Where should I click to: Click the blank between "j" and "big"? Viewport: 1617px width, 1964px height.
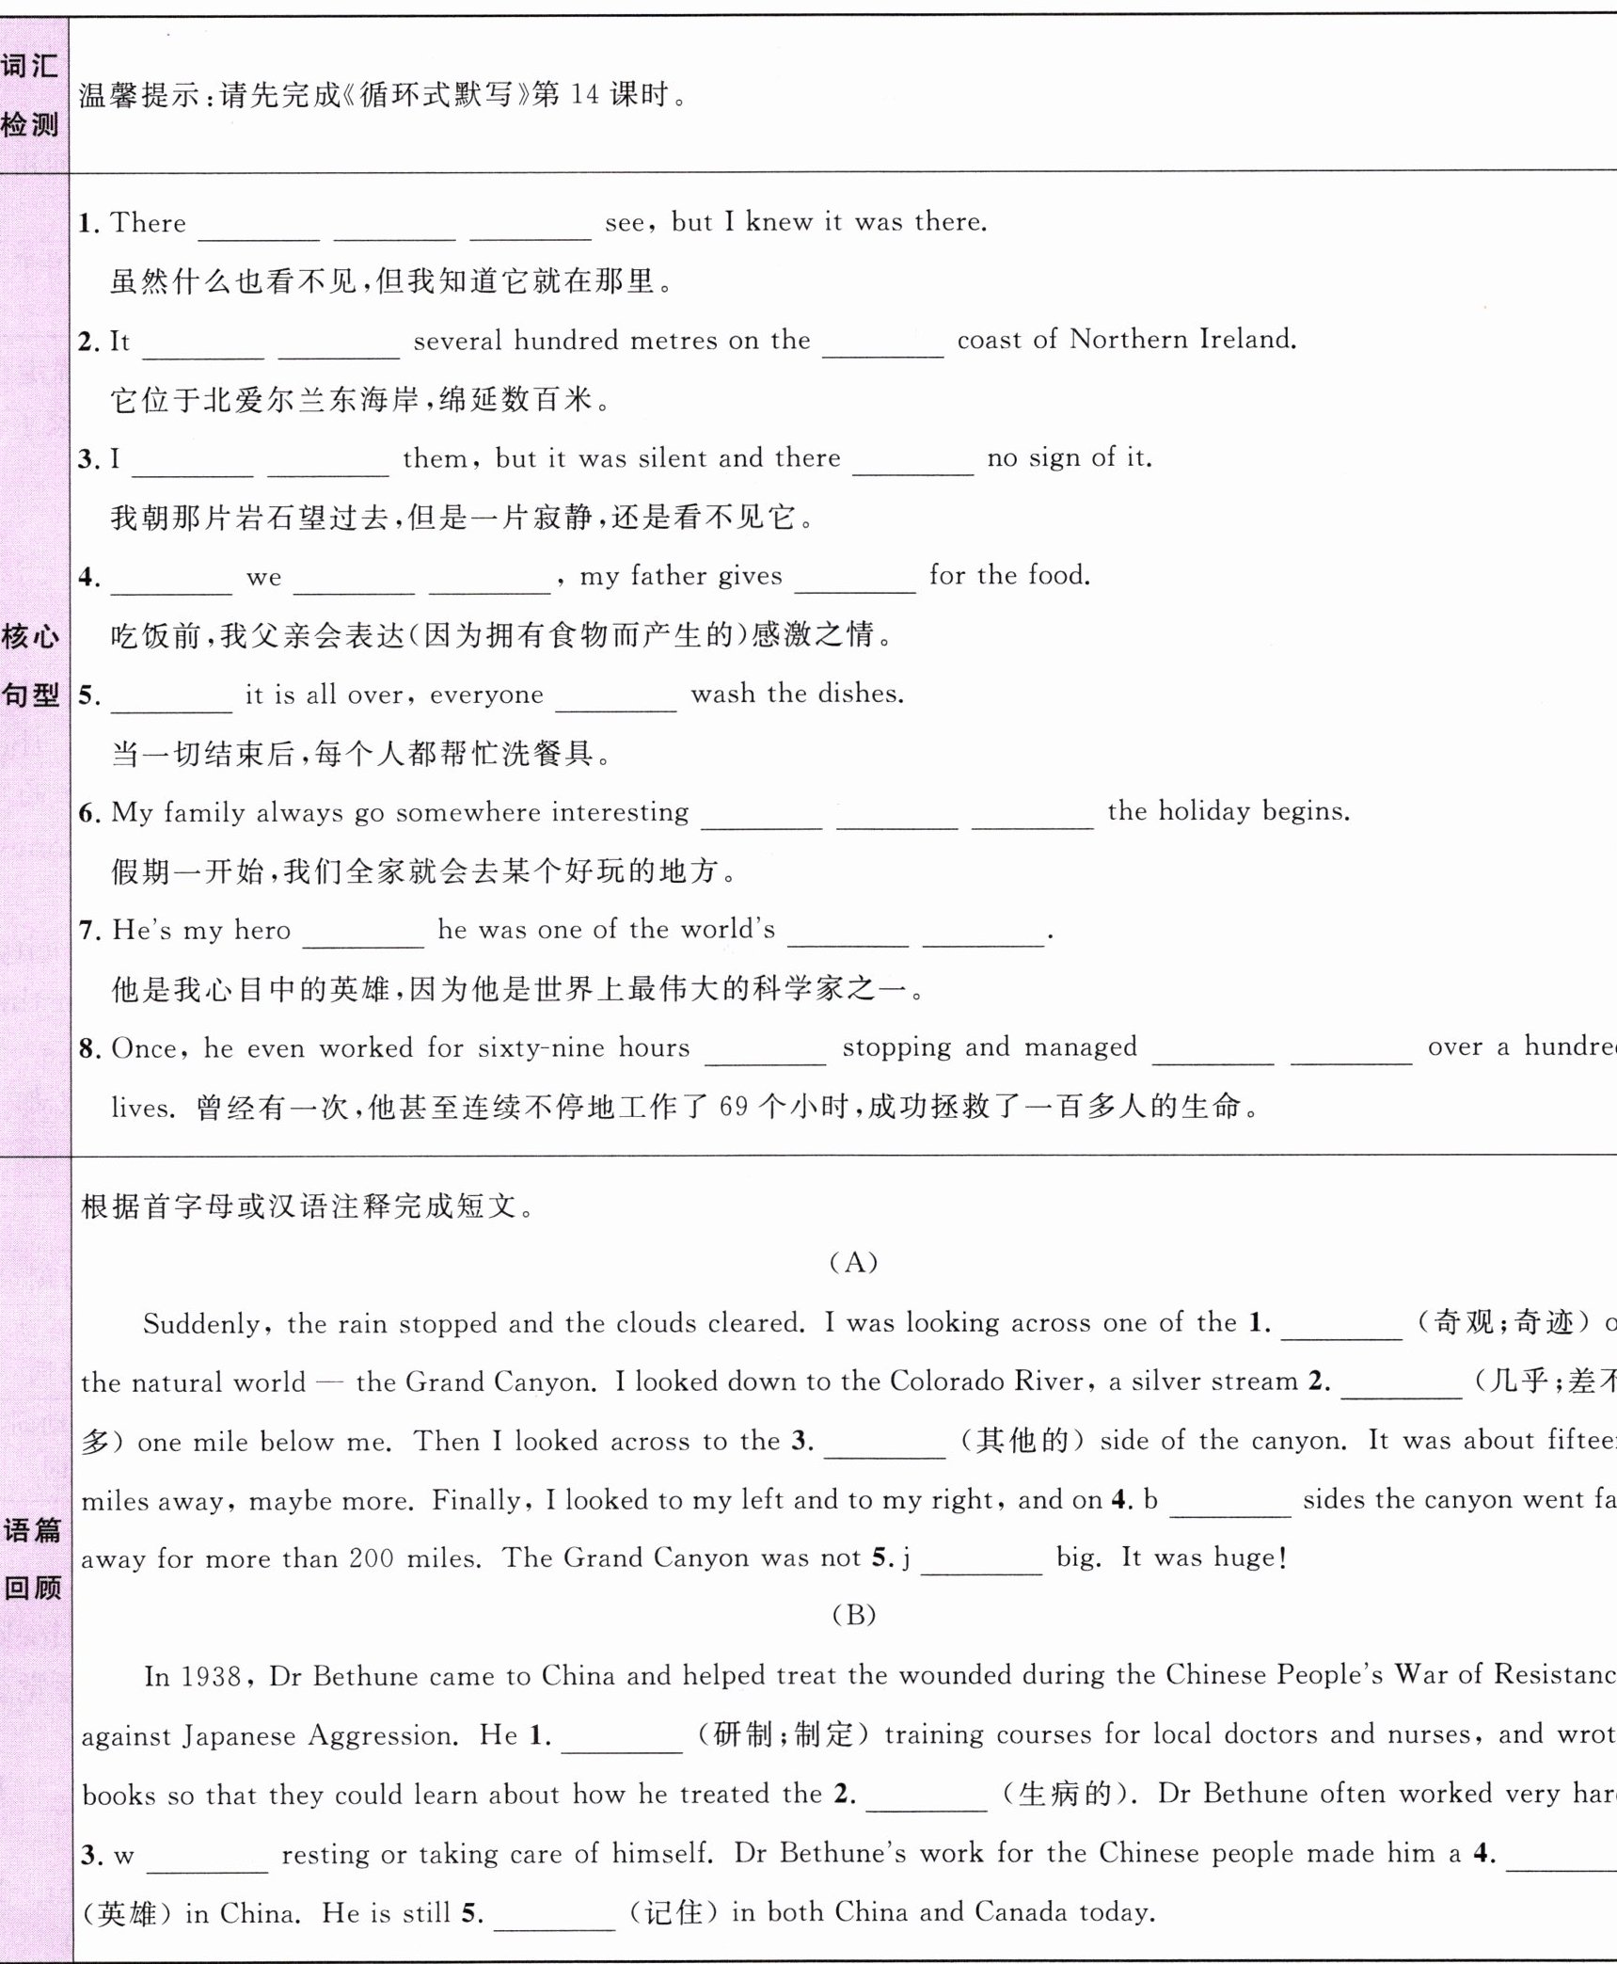[981, 1562]
